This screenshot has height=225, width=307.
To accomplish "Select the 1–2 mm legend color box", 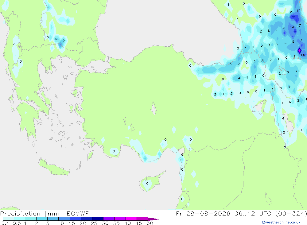I will (x=30, y=219).
